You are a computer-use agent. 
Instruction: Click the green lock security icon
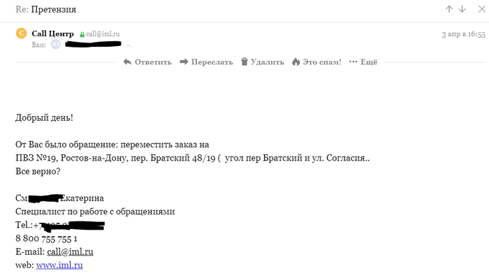coord(82,34)
